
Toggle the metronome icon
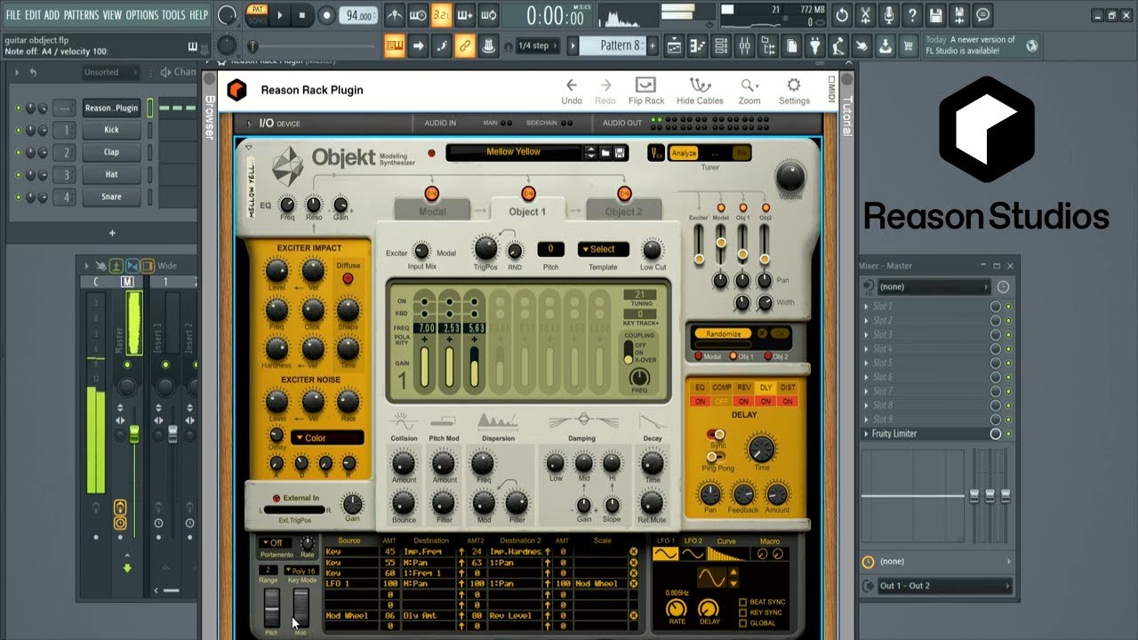(395, 15)
